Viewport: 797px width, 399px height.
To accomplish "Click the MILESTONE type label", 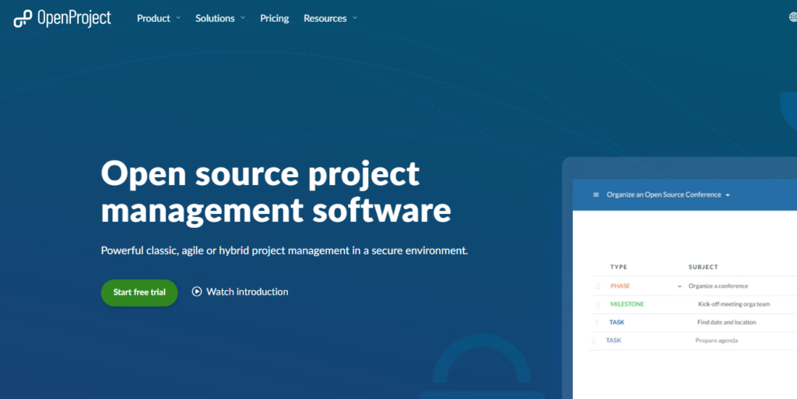I will [x=627, y=304].
